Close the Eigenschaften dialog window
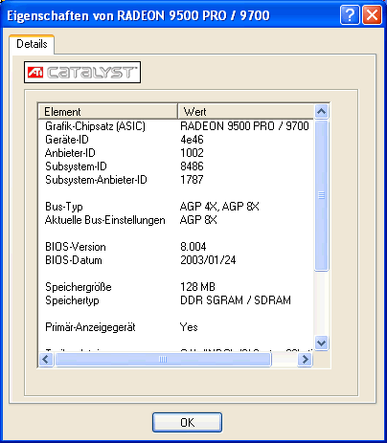Viewport: 387px width, 443px height. click(x=372, y=14)
